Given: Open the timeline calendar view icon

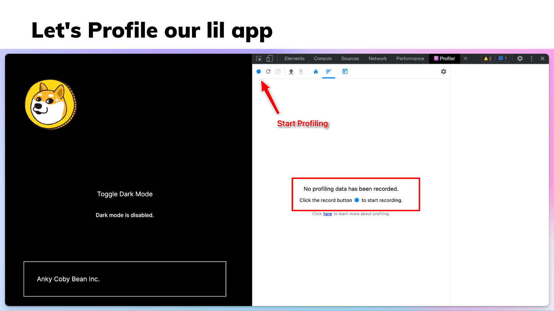Looking at the screenshot, I should 345,71.
